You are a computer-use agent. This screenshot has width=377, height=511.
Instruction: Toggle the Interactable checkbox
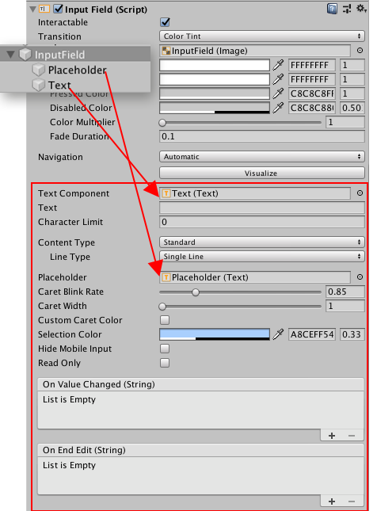tap(166, 22)
